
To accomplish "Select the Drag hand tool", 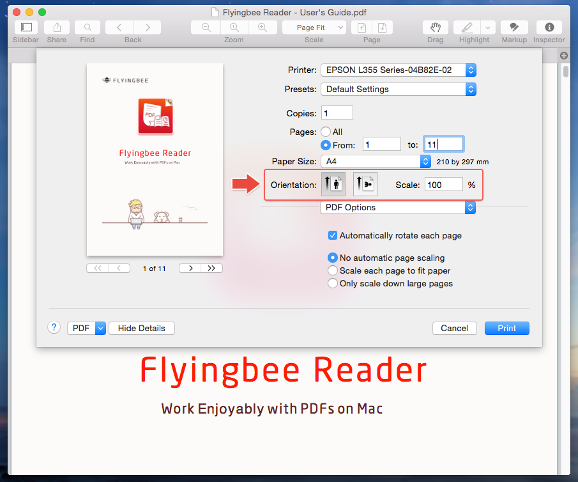I will (x=436, y=27).
